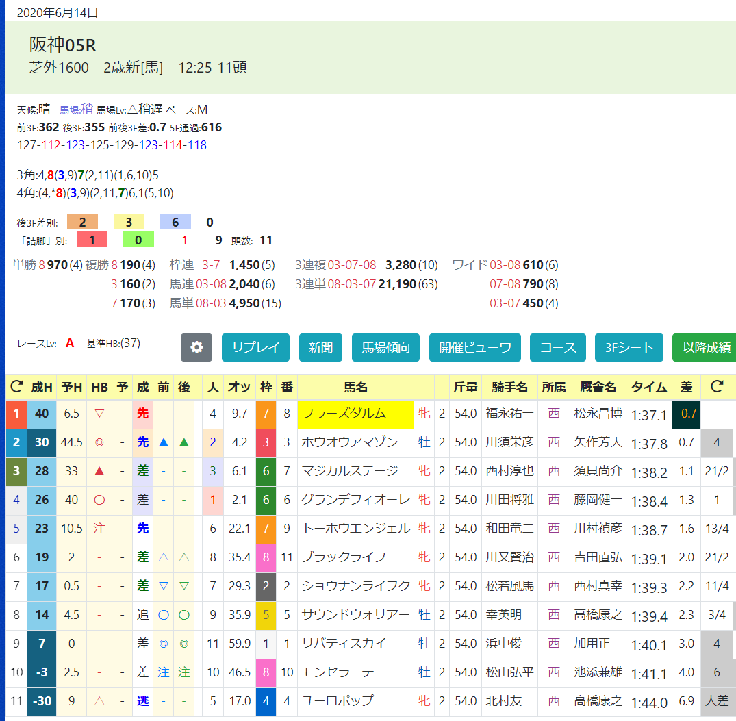This screenshot has width=736, height=721.
Task: Select horse ブラックライフ
Action: tap(344, 557)
